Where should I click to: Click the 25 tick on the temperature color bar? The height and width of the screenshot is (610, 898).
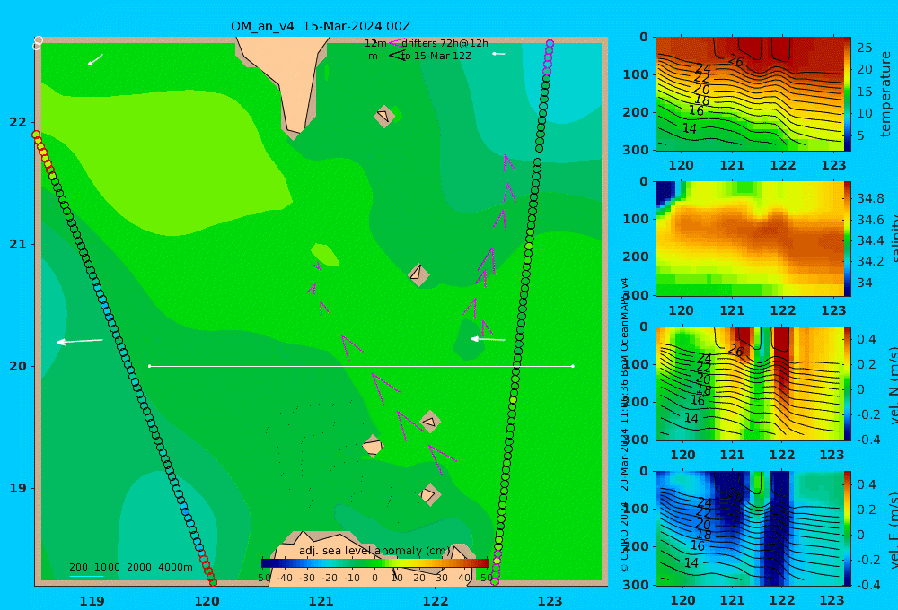coord(864,48)
